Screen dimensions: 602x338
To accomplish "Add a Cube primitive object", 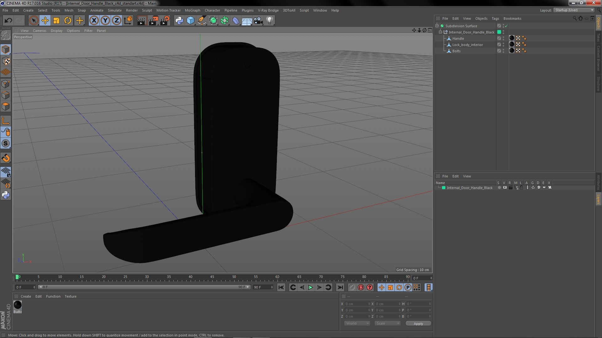I will [x=190, y=21].
